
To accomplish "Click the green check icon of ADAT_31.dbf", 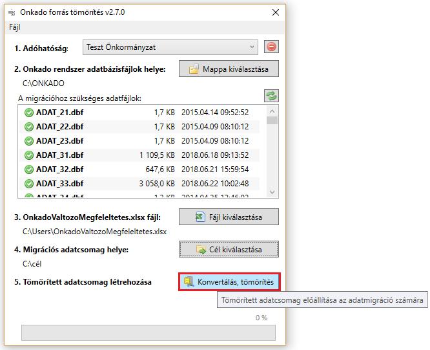I will pyautogui.click(x=29, y=155).
